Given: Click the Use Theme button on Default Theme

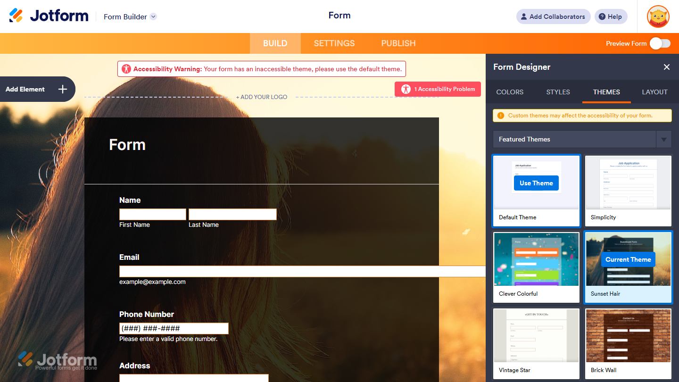Looking at the screenshot, I should [536, 183].
